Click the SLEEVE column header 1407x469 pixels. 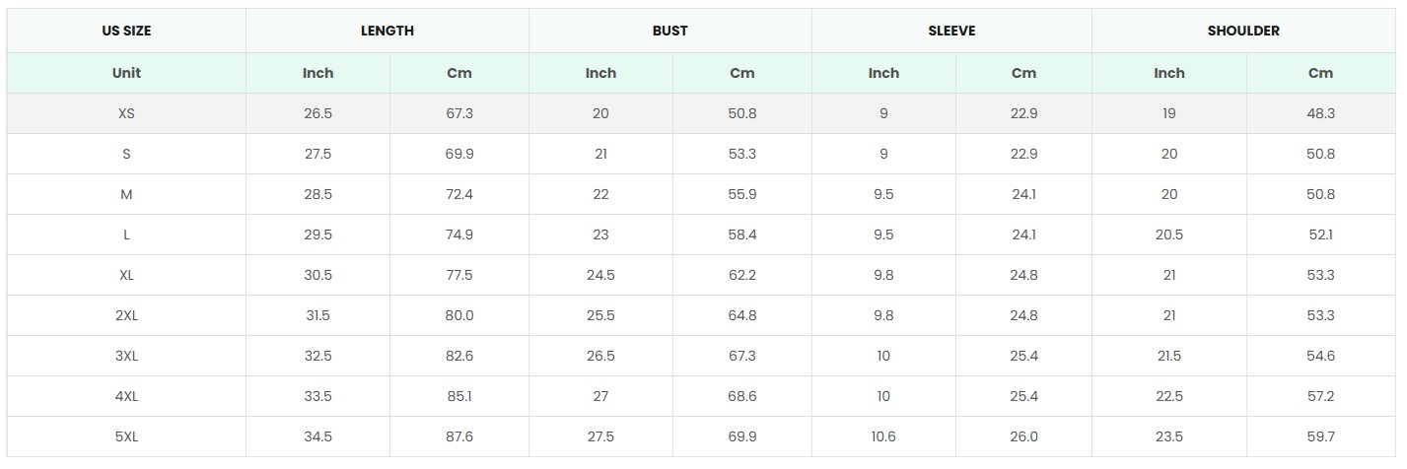[951, 31]
